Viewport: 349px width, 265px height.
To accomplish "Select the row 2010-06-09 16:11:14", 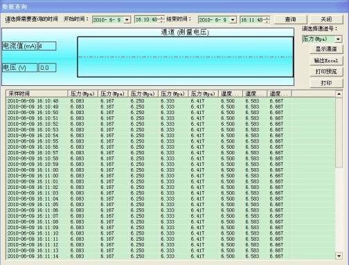I will [170, 256].
